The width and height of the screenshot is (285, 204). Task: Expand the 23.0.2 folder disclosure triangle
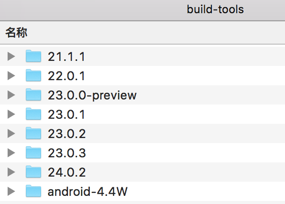(11, 133)
